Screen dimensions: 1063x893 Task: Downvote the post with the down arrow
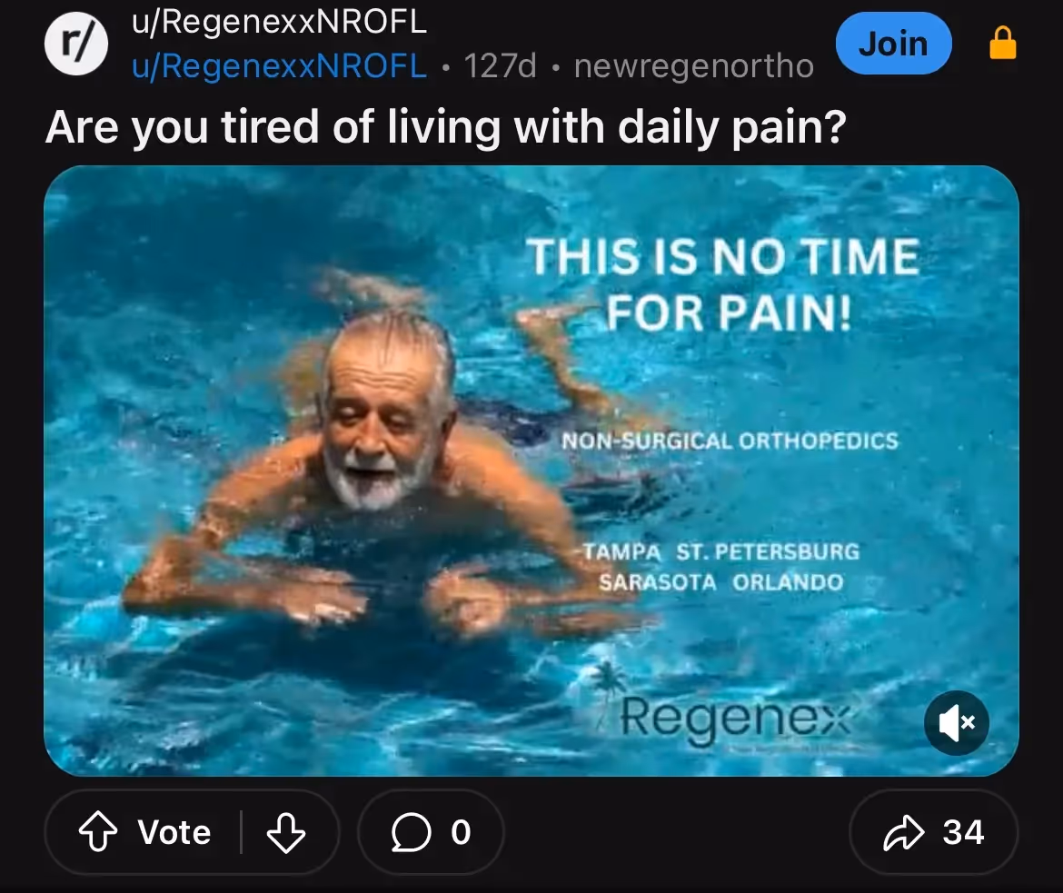point(285,832)
